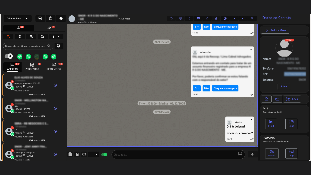Click the checklist icon in the sidebar toolbar
This screenshot has height=175, width=311.
click(43, 36)
